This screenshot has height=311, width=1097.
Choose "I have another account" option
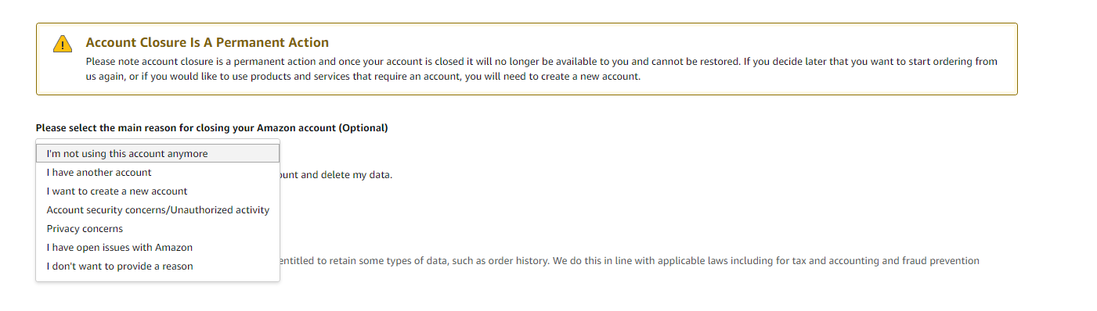point(158,173)
